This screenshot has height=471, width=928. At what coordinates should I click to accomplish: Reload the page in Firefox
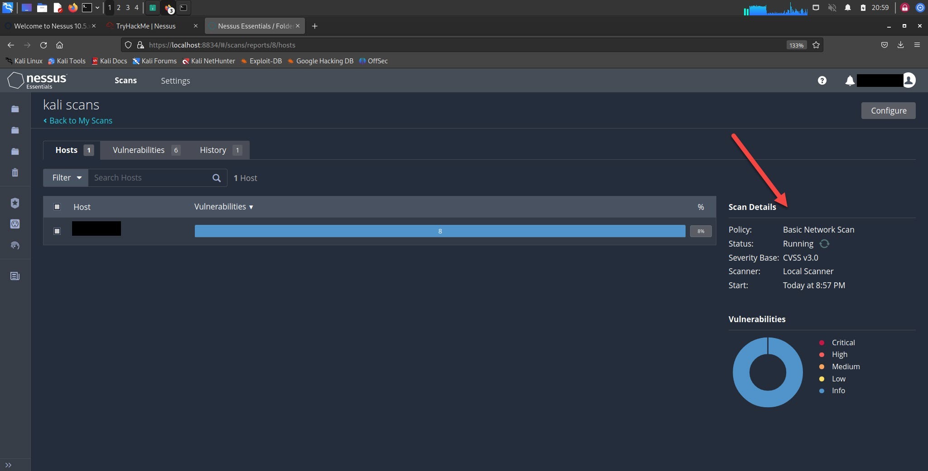(x=43, y=45)
